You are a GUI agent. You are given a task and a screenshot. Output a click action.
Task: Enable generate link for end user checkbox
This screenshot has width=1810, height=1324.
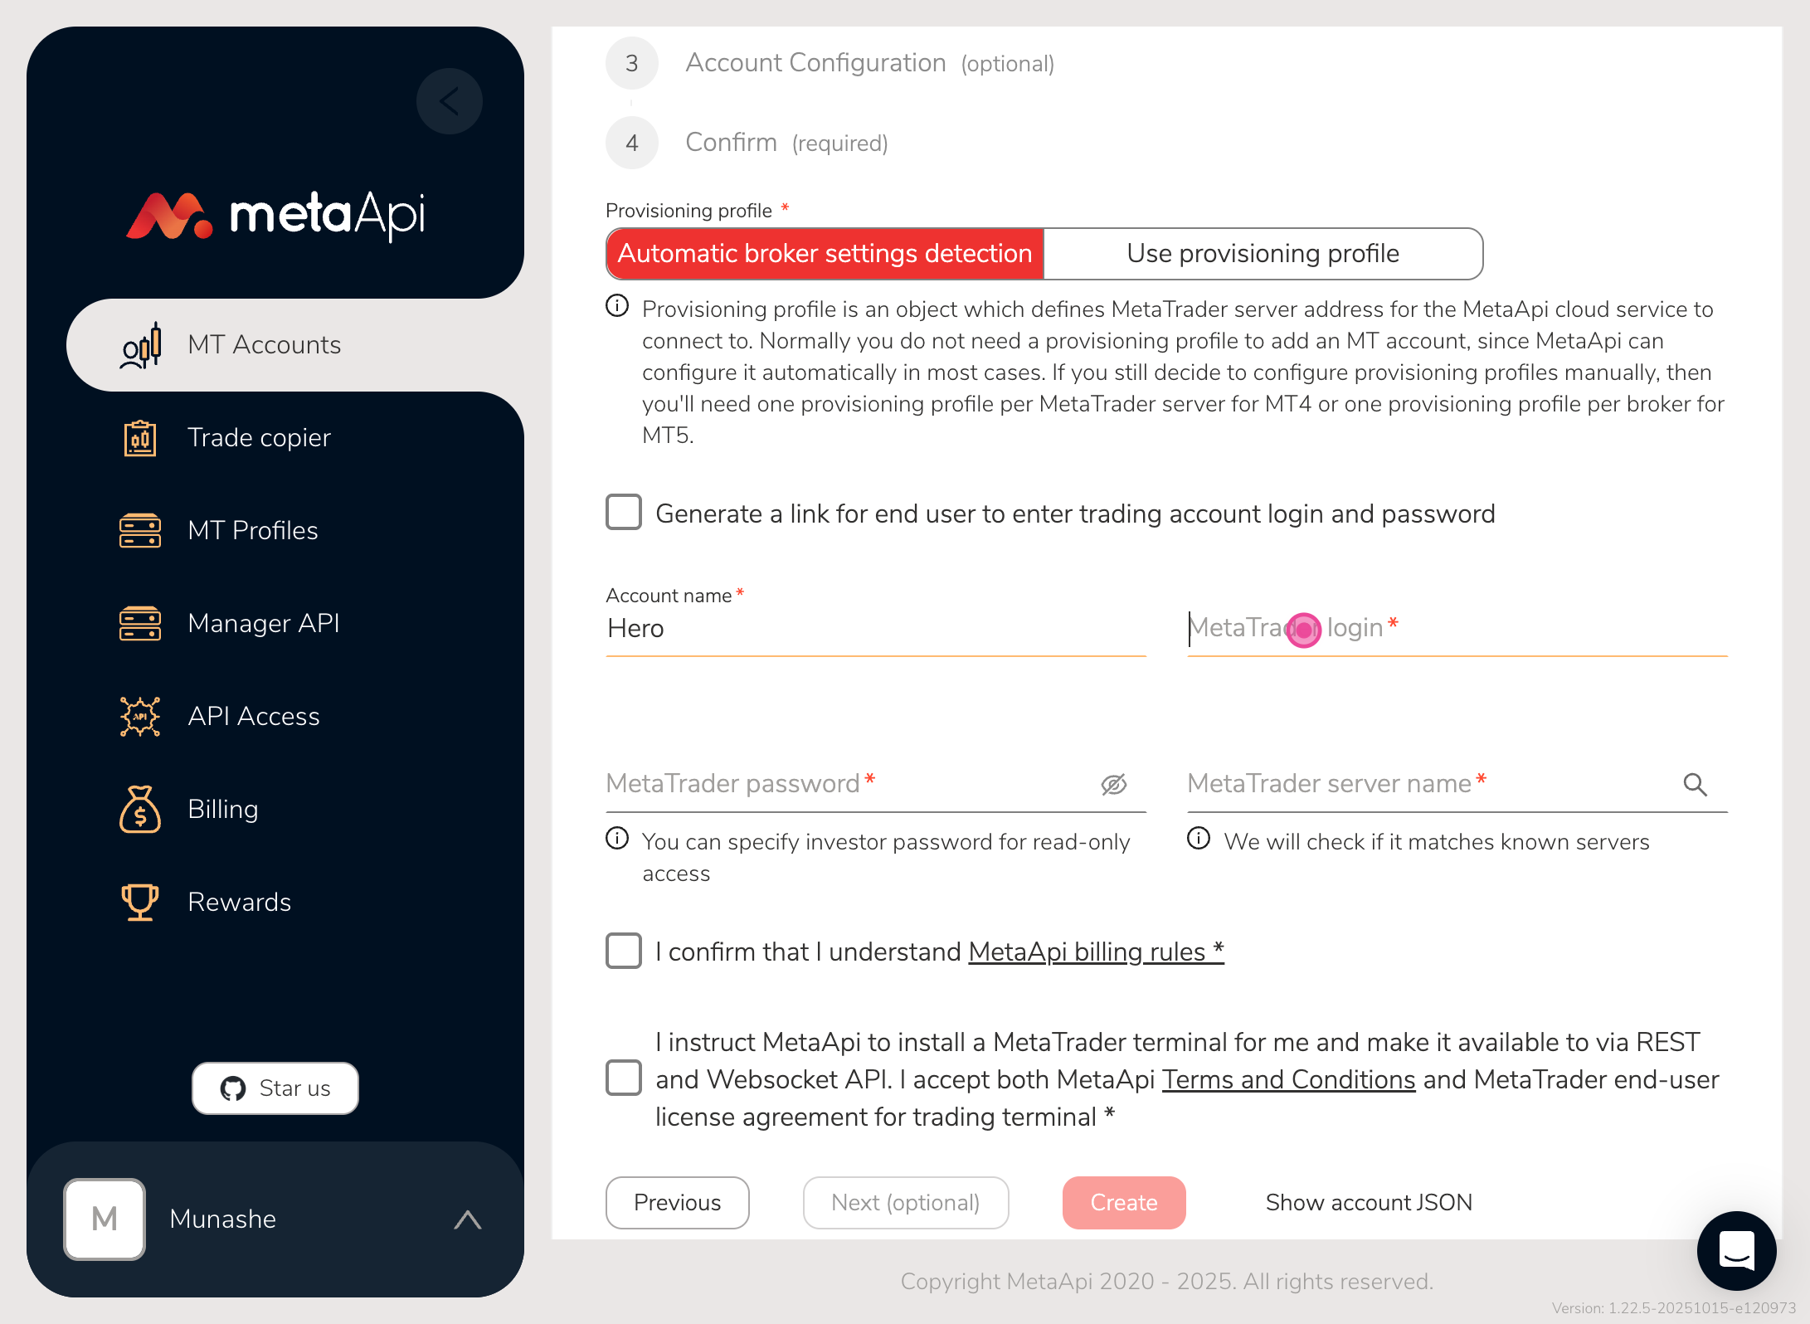(x=624, y=513)
